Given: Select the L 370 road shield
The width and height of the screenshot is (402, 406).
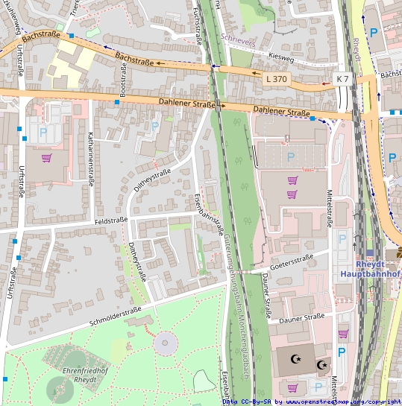Looking at the screenshot, I should (x=277, y=79).
